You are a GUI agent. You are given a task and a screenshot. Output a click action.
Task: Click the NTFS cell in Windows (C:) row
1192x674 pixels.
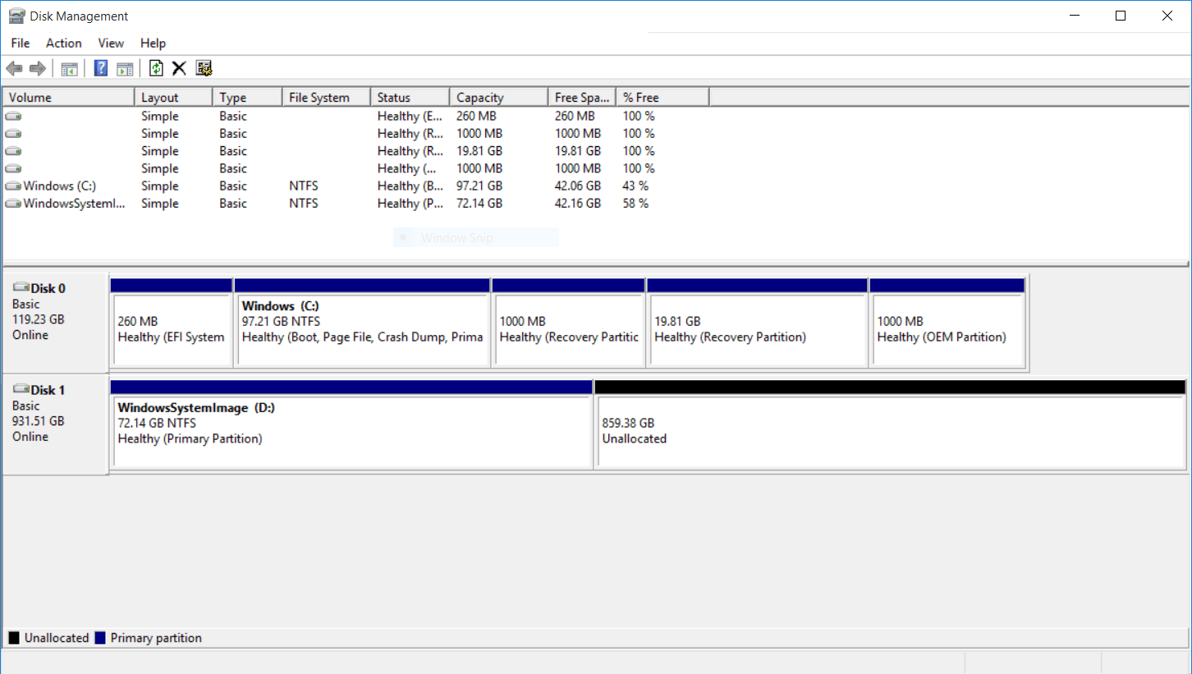[304, 186]
